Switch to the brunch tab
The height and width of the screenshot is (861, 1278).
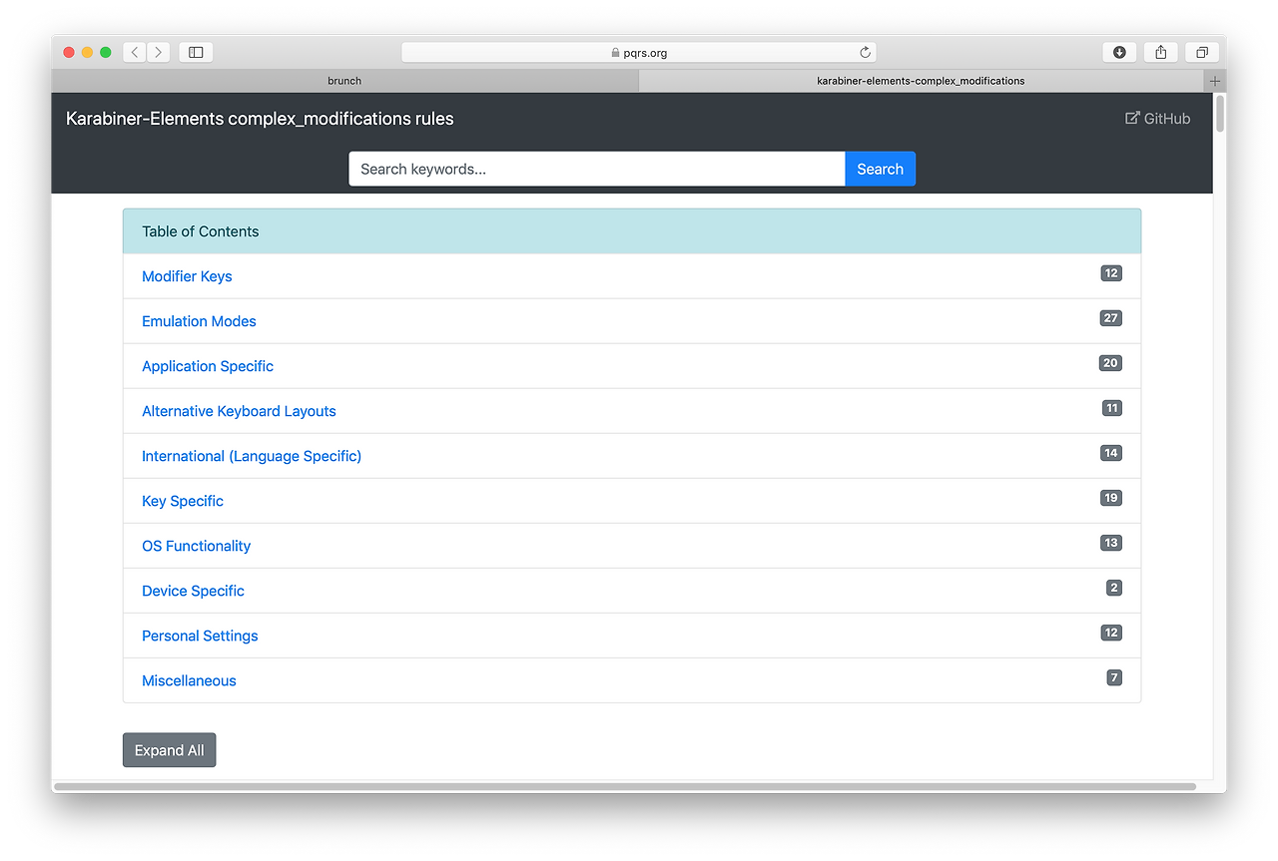tap(344, 81)
